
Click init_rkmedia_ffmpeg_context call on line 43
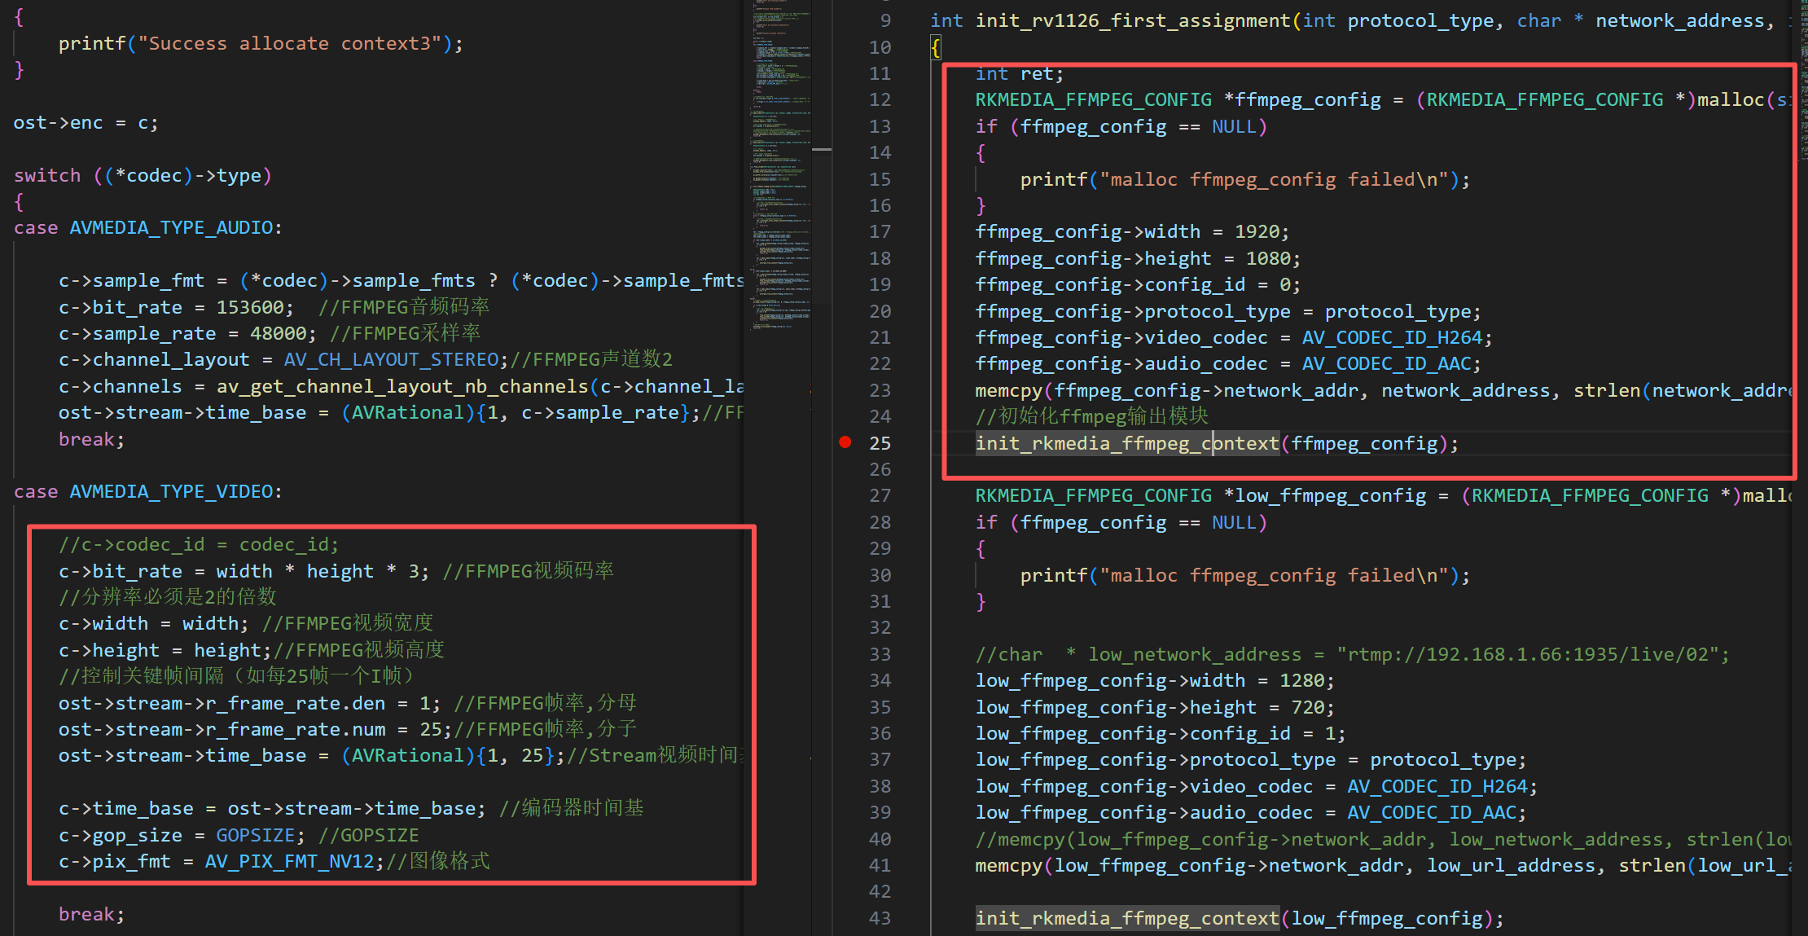pos(1127,918)
